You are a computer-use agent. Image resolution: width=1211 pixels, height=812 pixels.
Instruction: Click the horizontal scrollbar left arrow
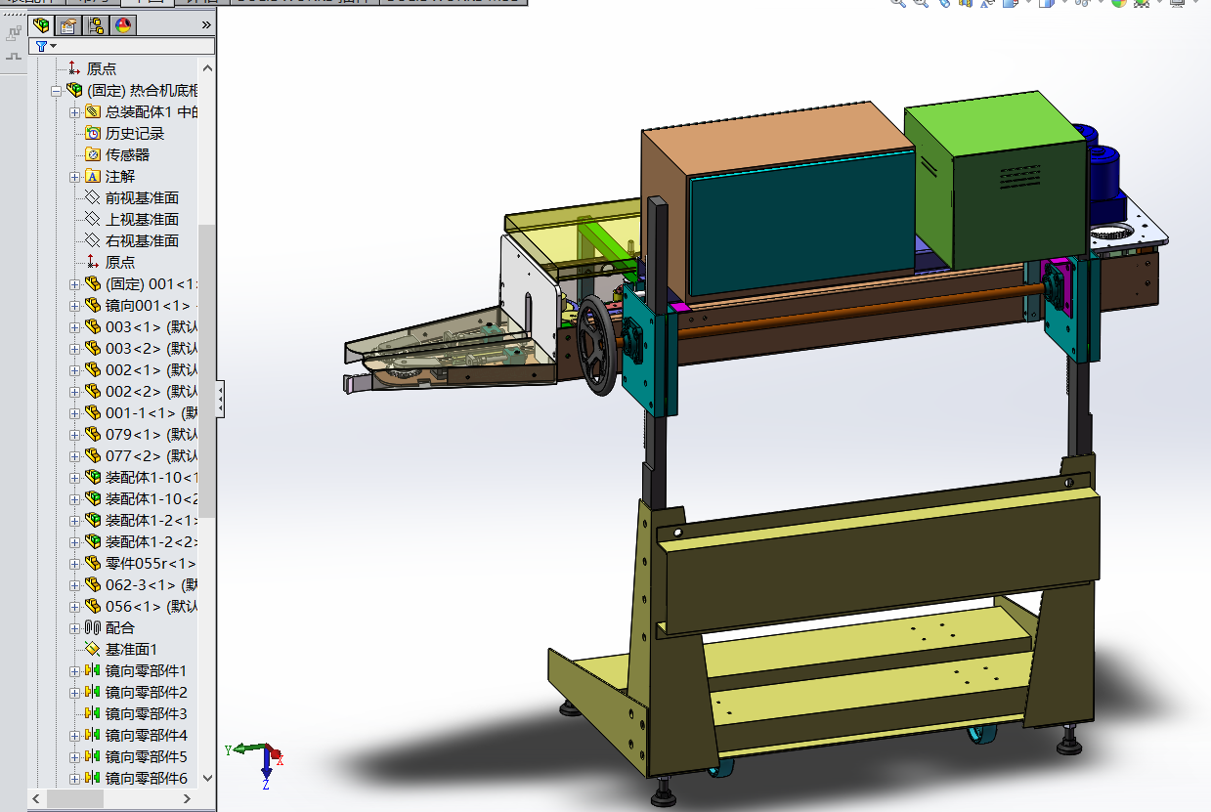coord(37,797)
